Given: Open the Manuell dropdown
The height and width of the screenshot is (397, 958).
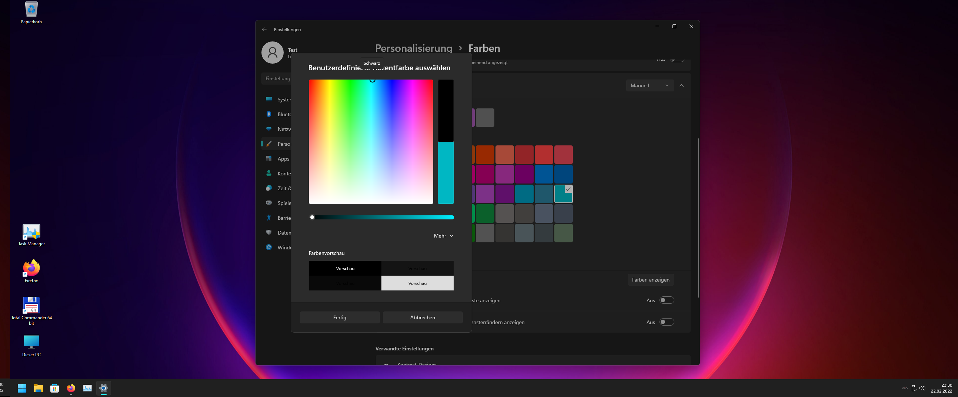Looking at the screenshot, I should tap(650, 85).
